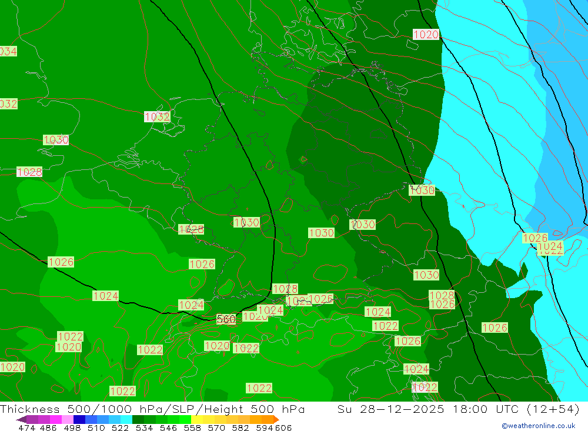
Task: Click legend value 534
Action: pyautogui.click(x=144, y=427)
